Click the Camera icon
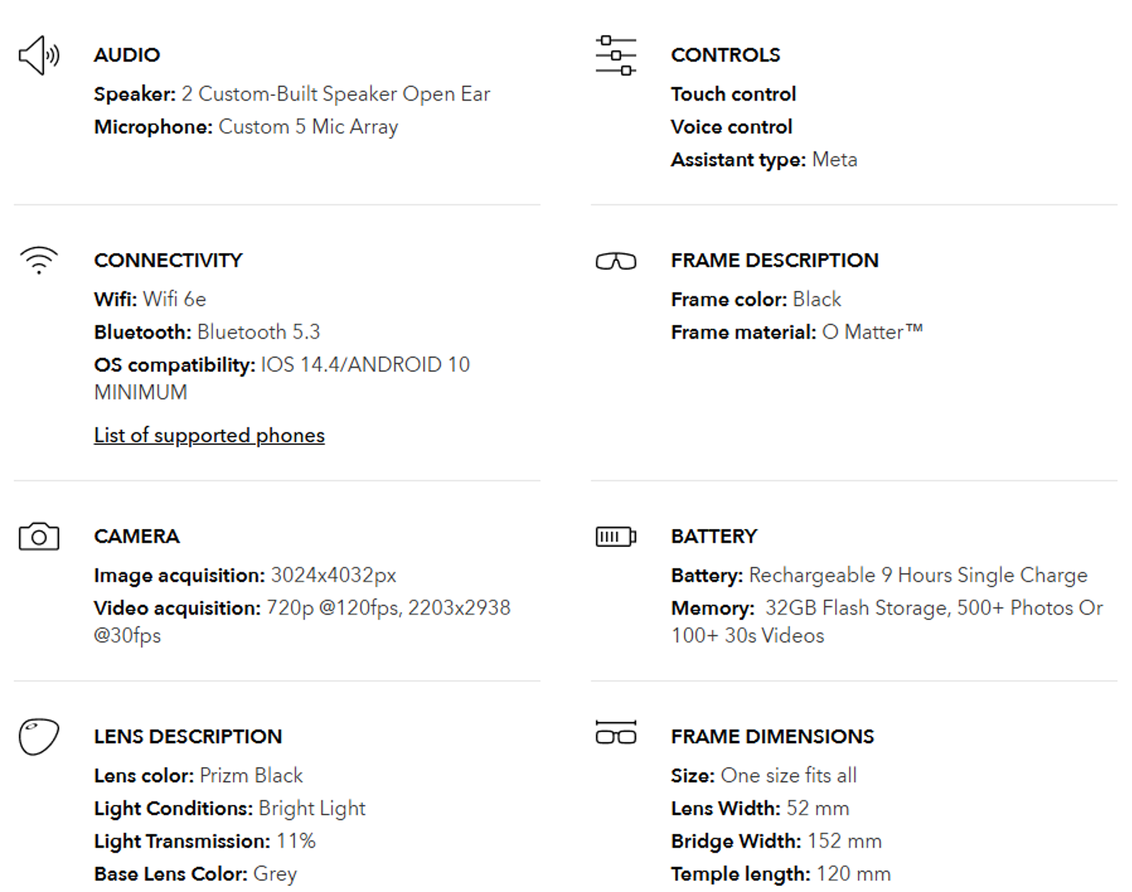 tap(39, 536)
